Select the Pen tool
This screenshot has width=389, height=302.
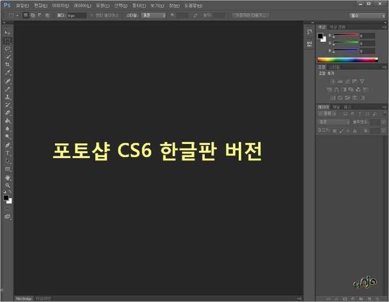[x=7, y=145]
